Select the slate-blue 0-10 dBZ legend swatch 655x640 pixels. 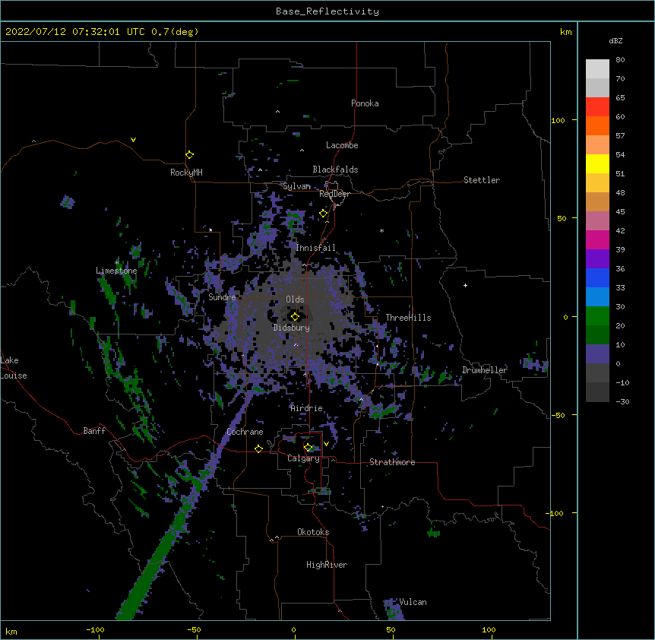click(597, 354)
